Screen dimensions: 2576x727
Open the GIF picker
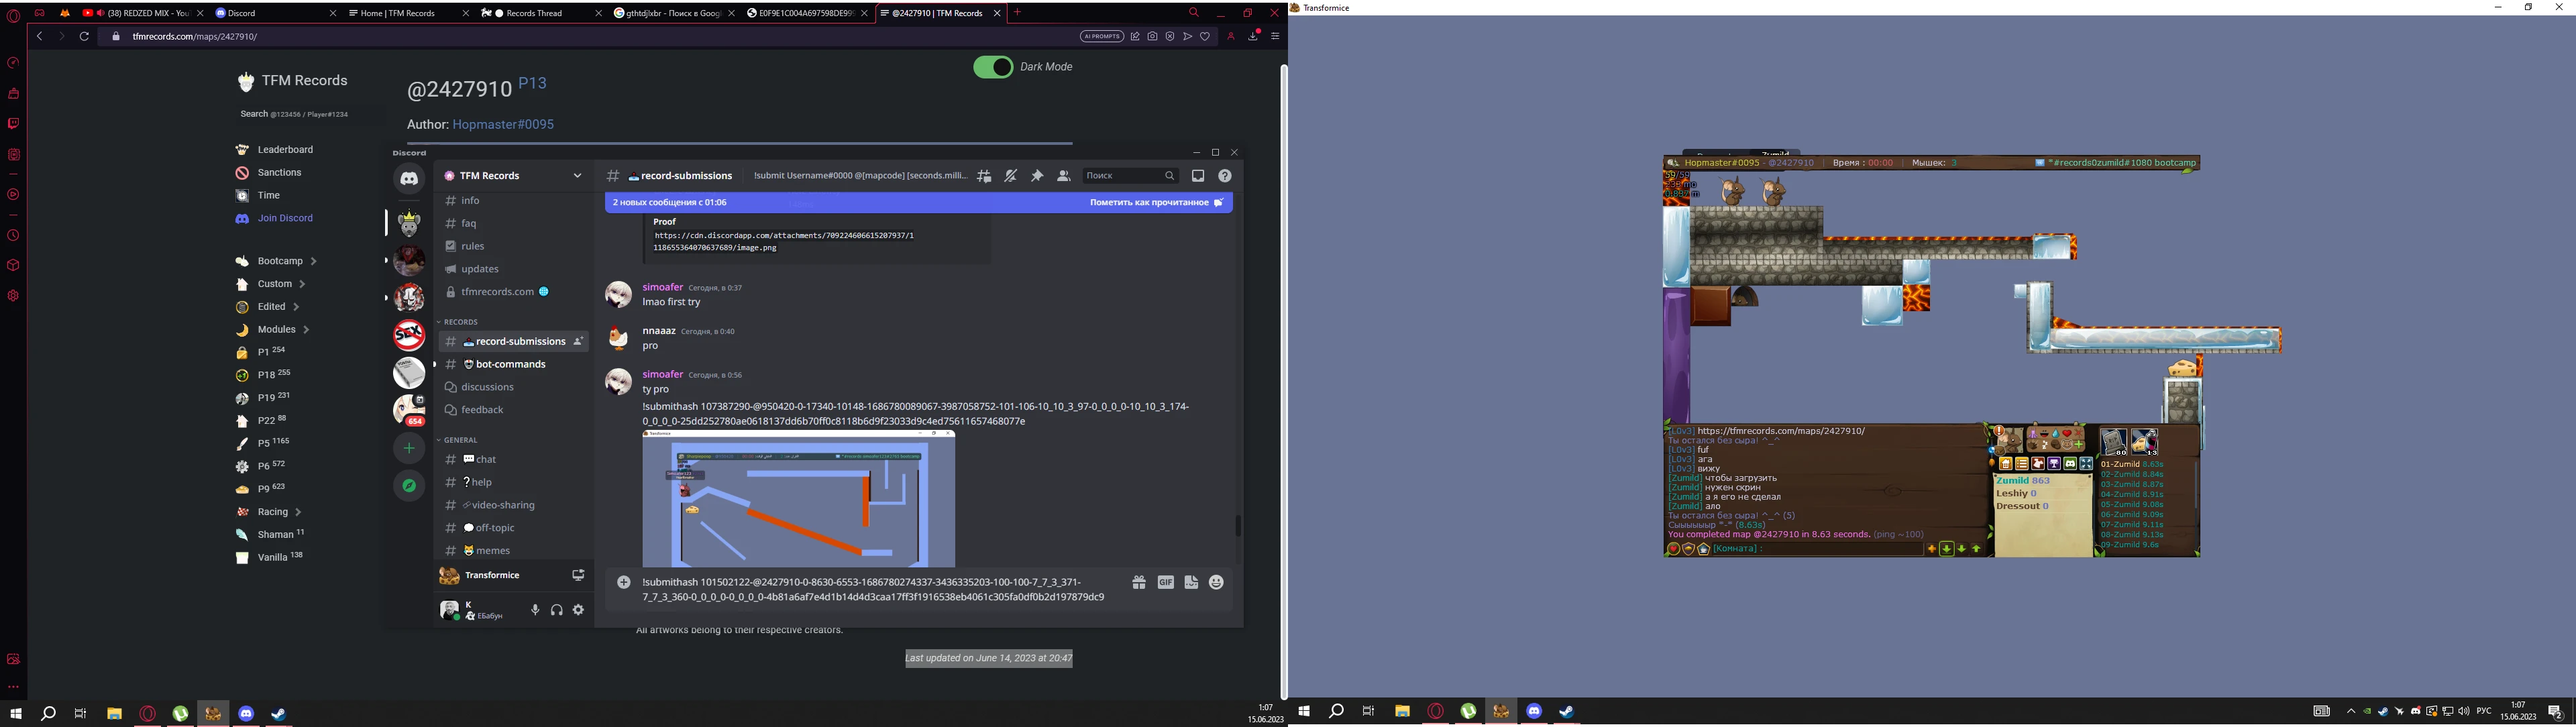[1166, 582]
